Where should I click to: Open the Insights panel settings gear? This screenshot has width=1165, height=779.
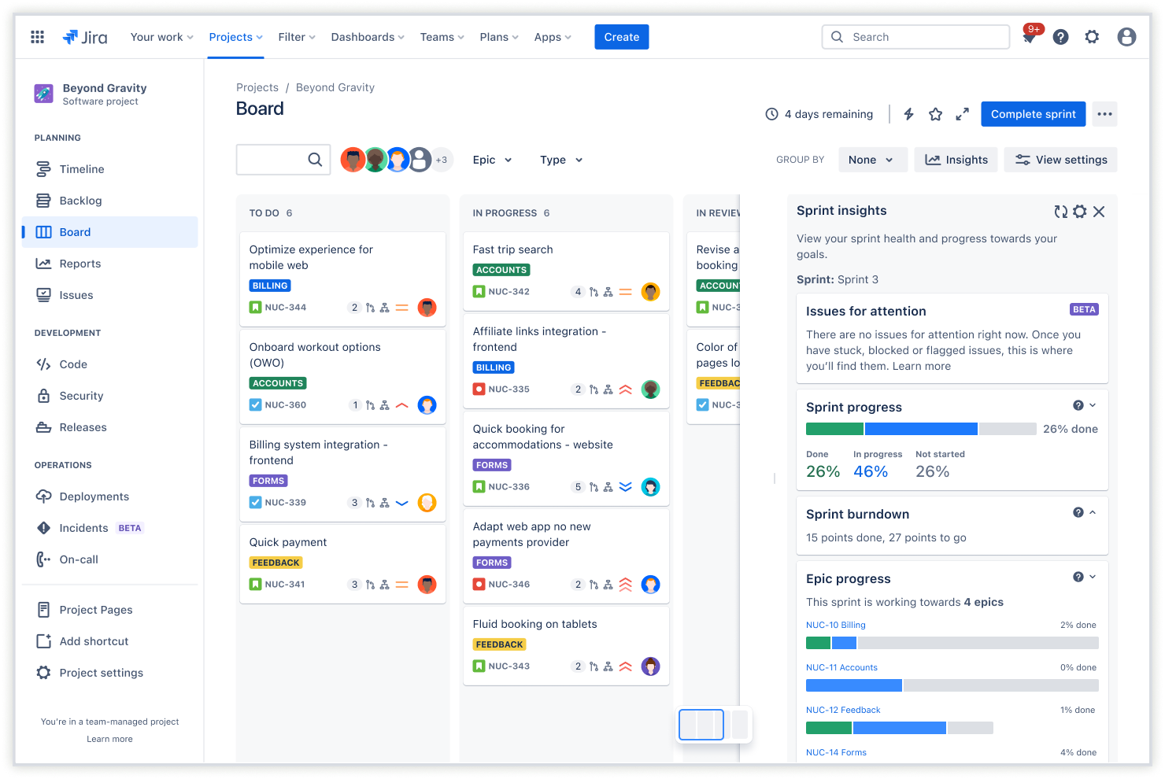[1079, 211]
